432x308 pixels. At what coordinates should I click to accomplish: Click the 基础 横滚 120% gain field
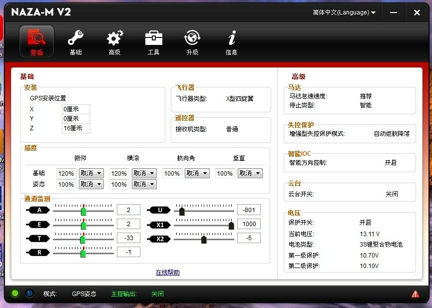point(119,174)
